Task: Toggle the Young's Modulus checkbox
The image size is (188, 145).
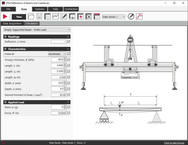Action: click(68, 60)
